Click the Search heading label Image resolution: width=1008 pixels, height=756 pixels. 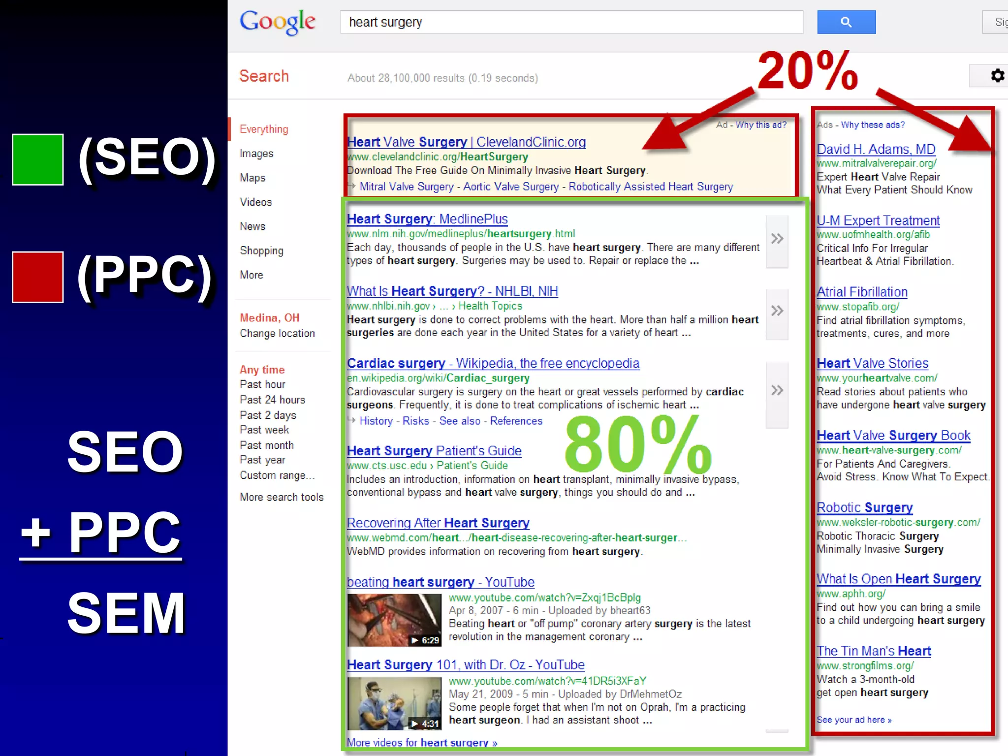point(264,76)
